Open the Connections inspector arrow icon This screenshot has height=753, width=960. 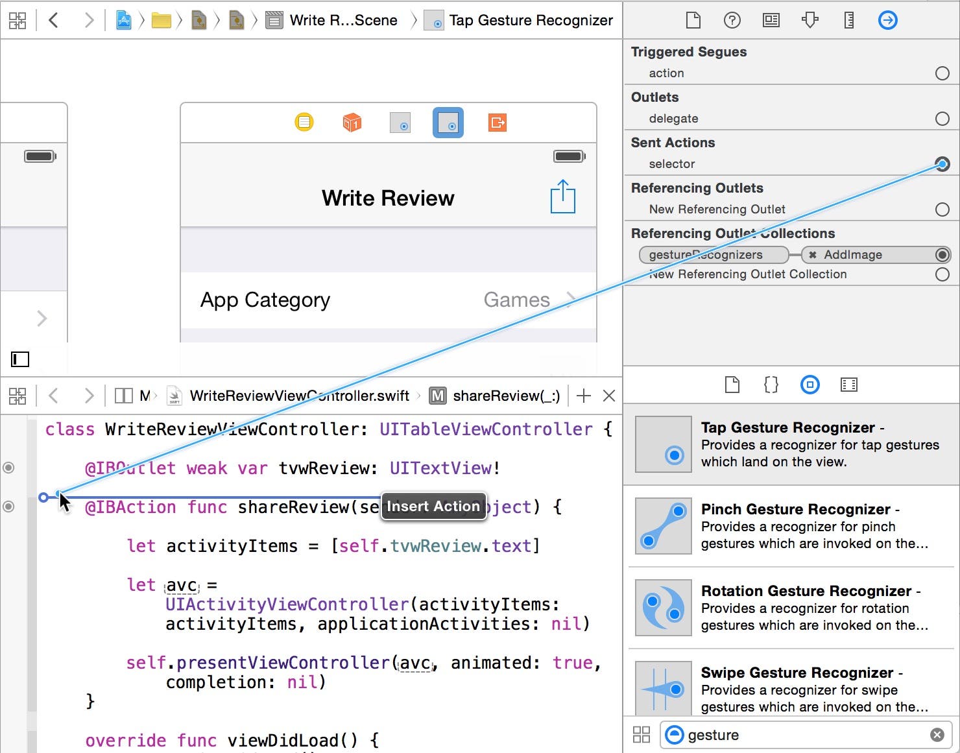coord(887,20)
